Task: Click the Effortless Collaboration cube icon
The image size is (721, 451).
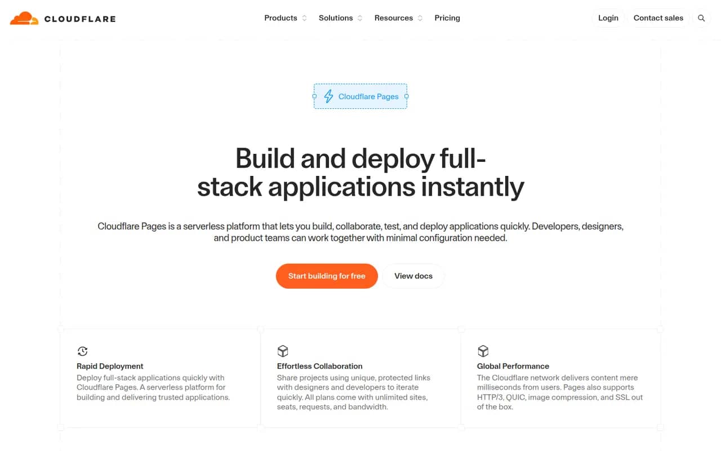Action: click(x=283, y=351)
